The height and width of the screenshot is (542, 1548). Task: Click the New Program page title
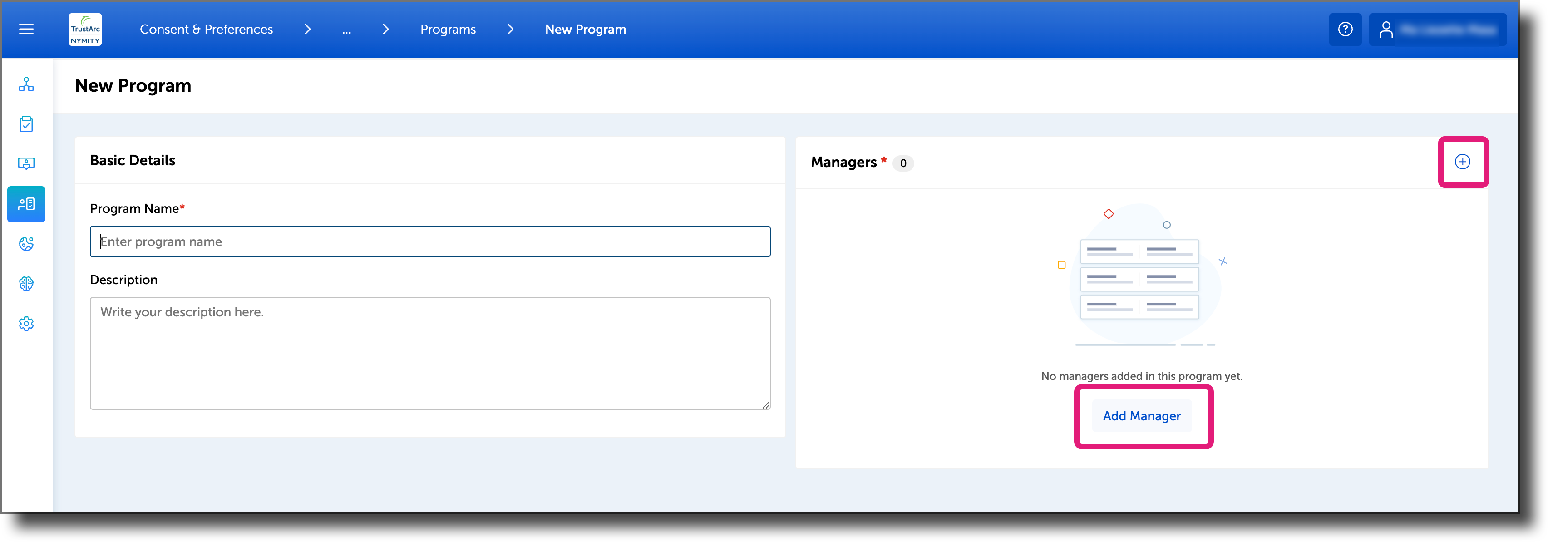pos(133,86)
